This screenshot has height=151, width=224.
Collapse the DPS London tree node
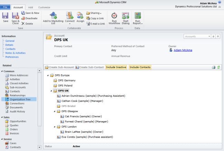[x=54, y=127]
